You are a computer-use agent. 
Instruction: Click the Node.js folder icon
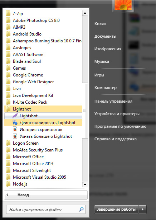coord(8,184)
